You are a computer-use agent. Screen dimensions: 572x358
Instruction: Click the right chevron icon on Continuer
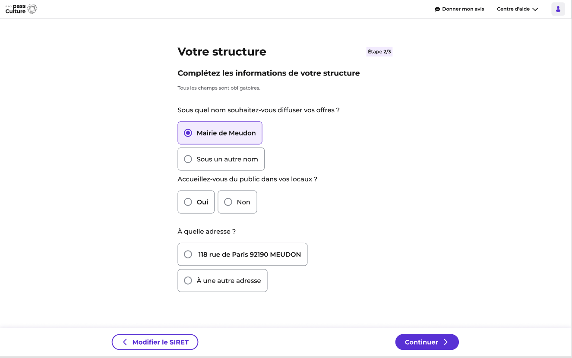[x=446, y=342]
